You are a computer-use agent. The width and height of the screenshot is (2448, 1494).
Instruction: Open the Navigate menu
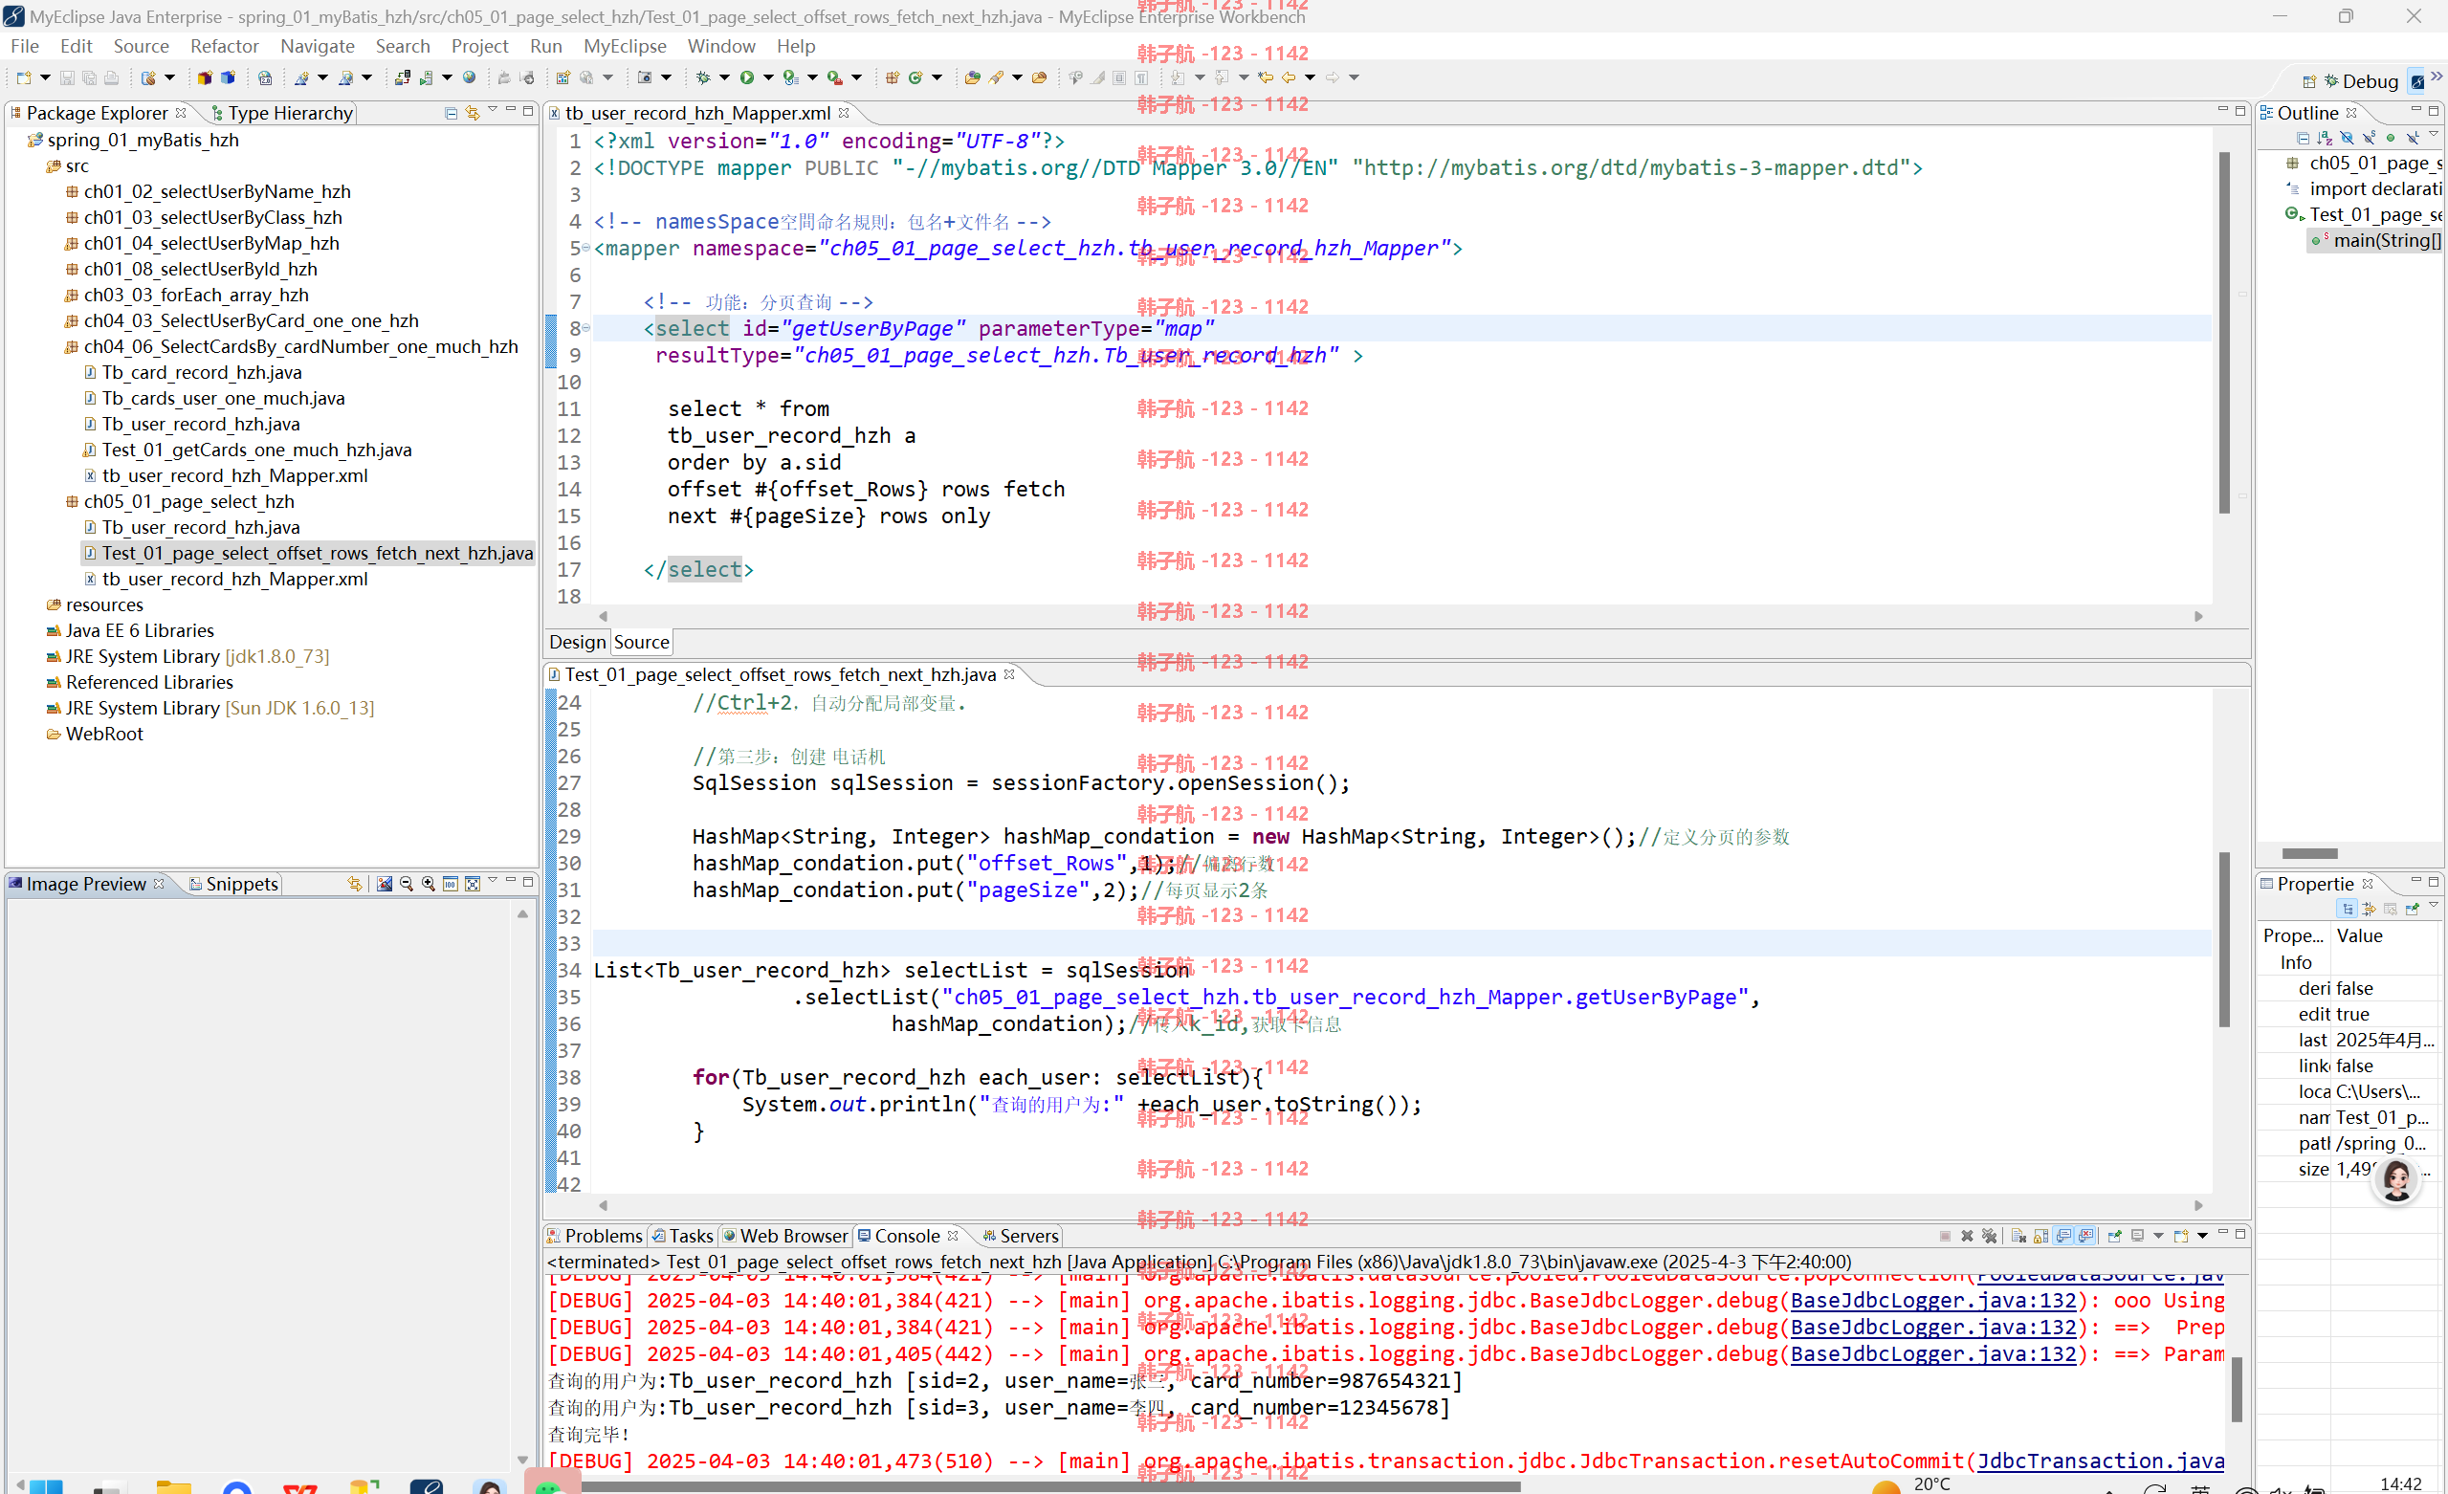point(317,46)
